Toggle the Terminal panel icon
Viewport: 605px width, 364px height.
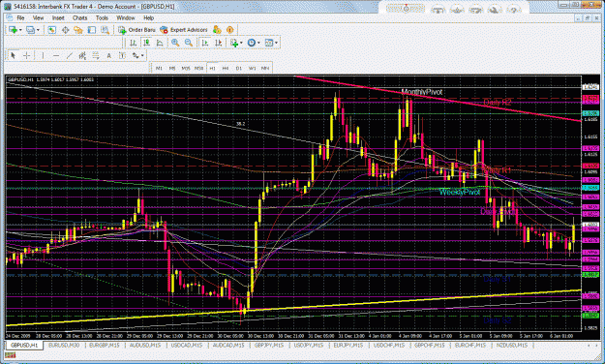coord(91,30)
